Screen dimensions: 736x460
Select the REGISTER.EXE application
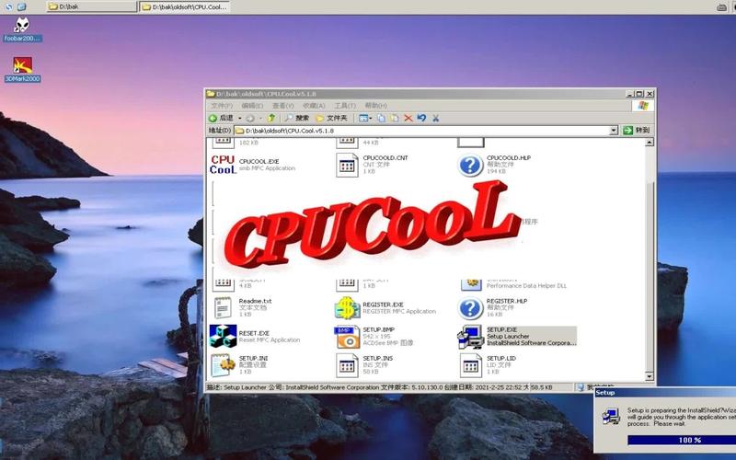(385, 308)
